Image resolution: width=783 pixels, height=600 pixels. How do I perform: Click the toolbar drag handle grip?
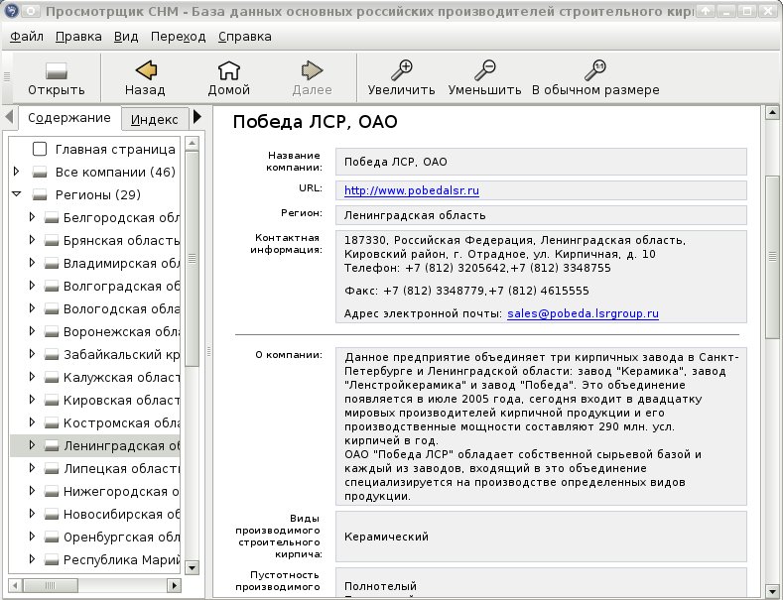coord(7,77)
